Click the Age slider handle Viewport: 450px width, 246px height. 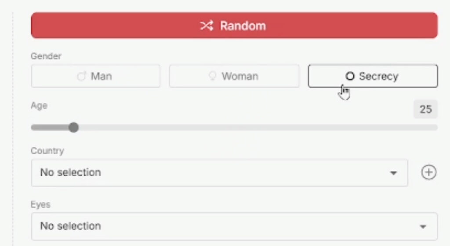tap(74, 128)
